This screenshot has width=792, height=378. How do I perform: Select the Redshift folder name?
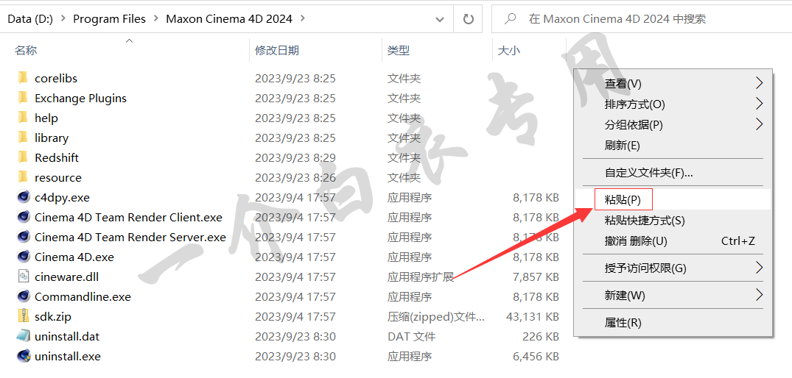(x=57, y=157)
